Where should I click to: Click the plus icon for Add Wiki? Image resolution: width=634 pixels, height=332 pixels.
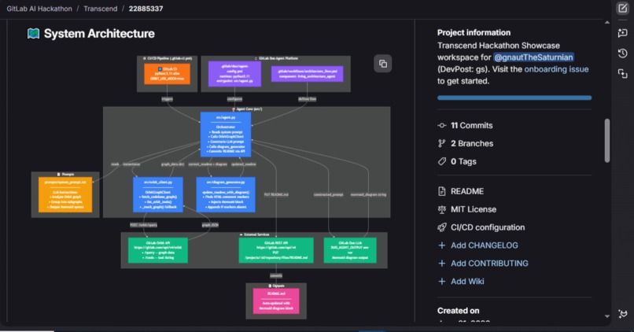pyautogui.click(x=441, y=282)
